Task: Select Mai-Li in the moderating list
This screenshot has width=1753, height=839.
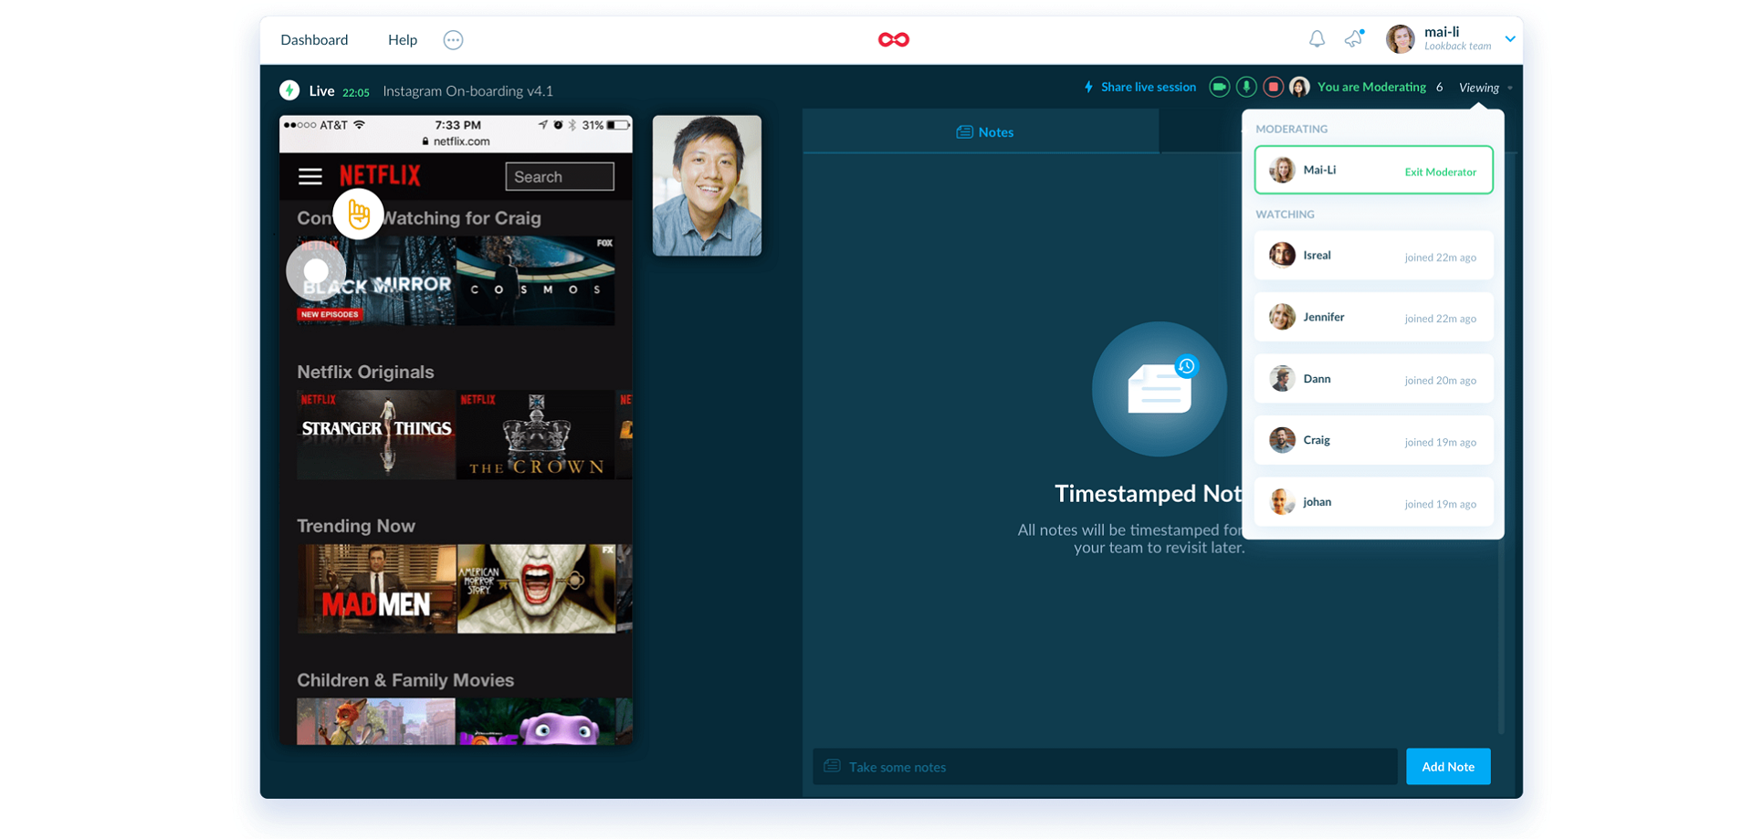Action: [1373, 170]
